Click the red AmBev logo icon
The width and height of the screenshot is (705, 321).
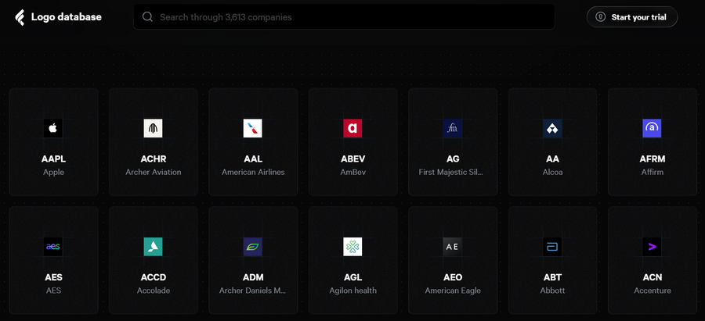[352, 128]
